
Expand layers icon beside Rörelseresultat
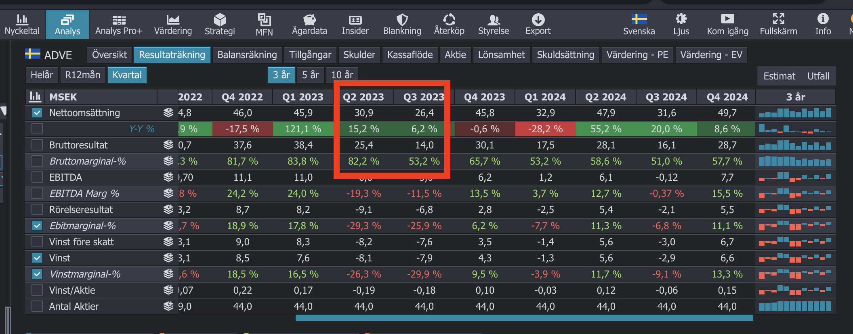pyautogui.click(x=168, y=209)
